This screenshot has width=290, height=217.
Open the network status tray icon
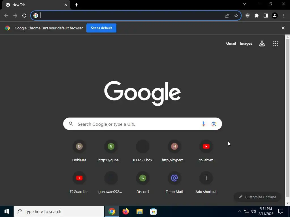coord(247,211)
